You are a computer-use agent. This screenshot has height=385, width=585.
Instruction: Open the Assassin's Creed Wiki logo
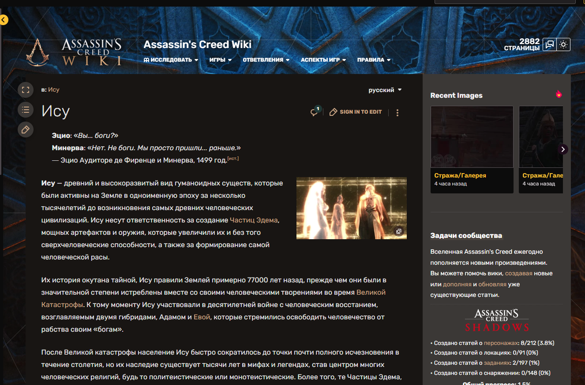(x=74, y=52)
